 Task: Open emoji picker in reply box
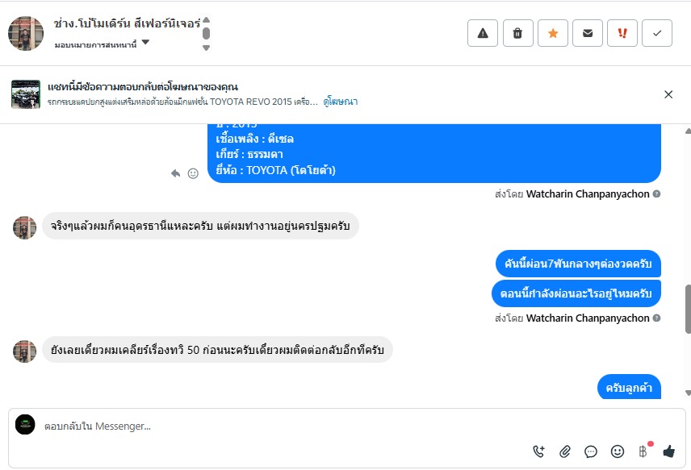click(618, 451)
